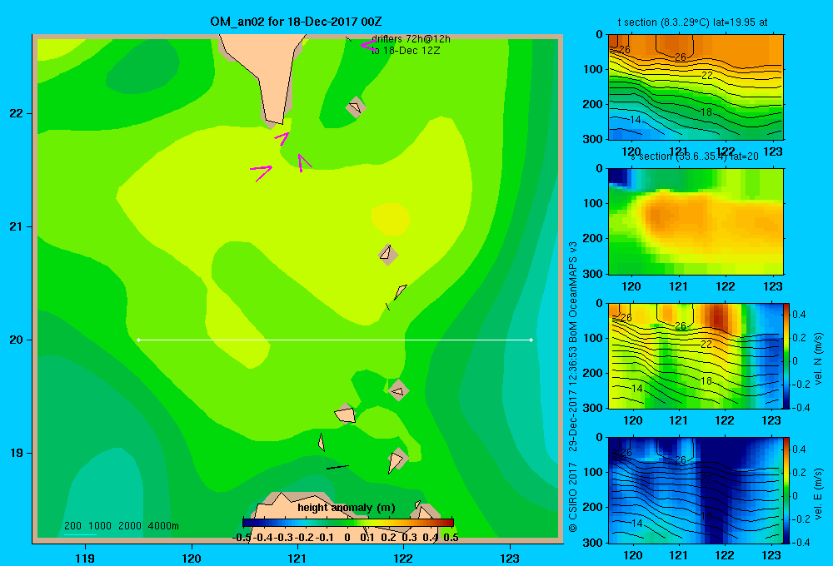Click the 't section' temperature panel title
The width and height of the screenshot is (833, 566).
[x=692, y=22]
